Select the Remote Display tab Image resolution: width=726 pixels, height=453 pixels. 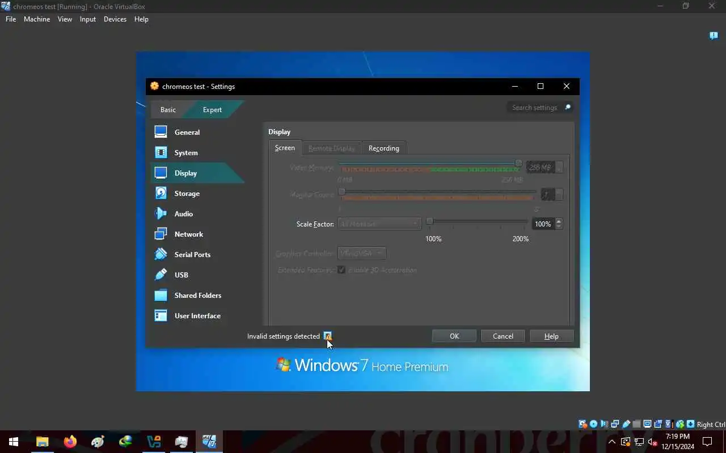tap(332, 148)
